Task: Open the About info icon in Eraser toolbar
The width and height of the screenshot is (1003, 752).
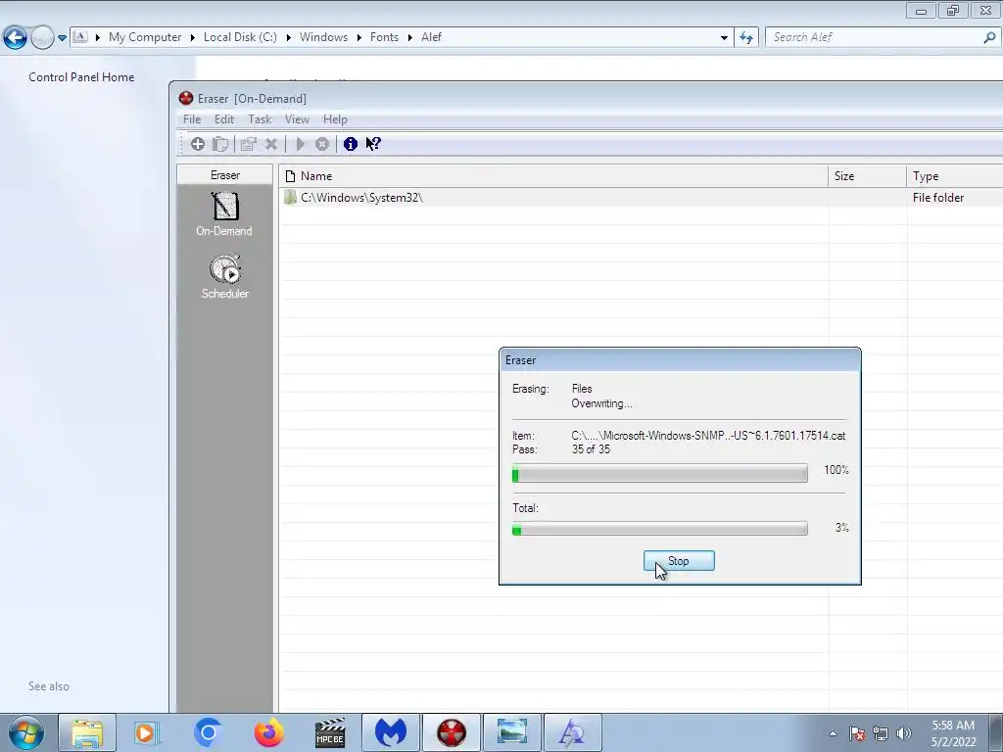Action: click(351, 144)
